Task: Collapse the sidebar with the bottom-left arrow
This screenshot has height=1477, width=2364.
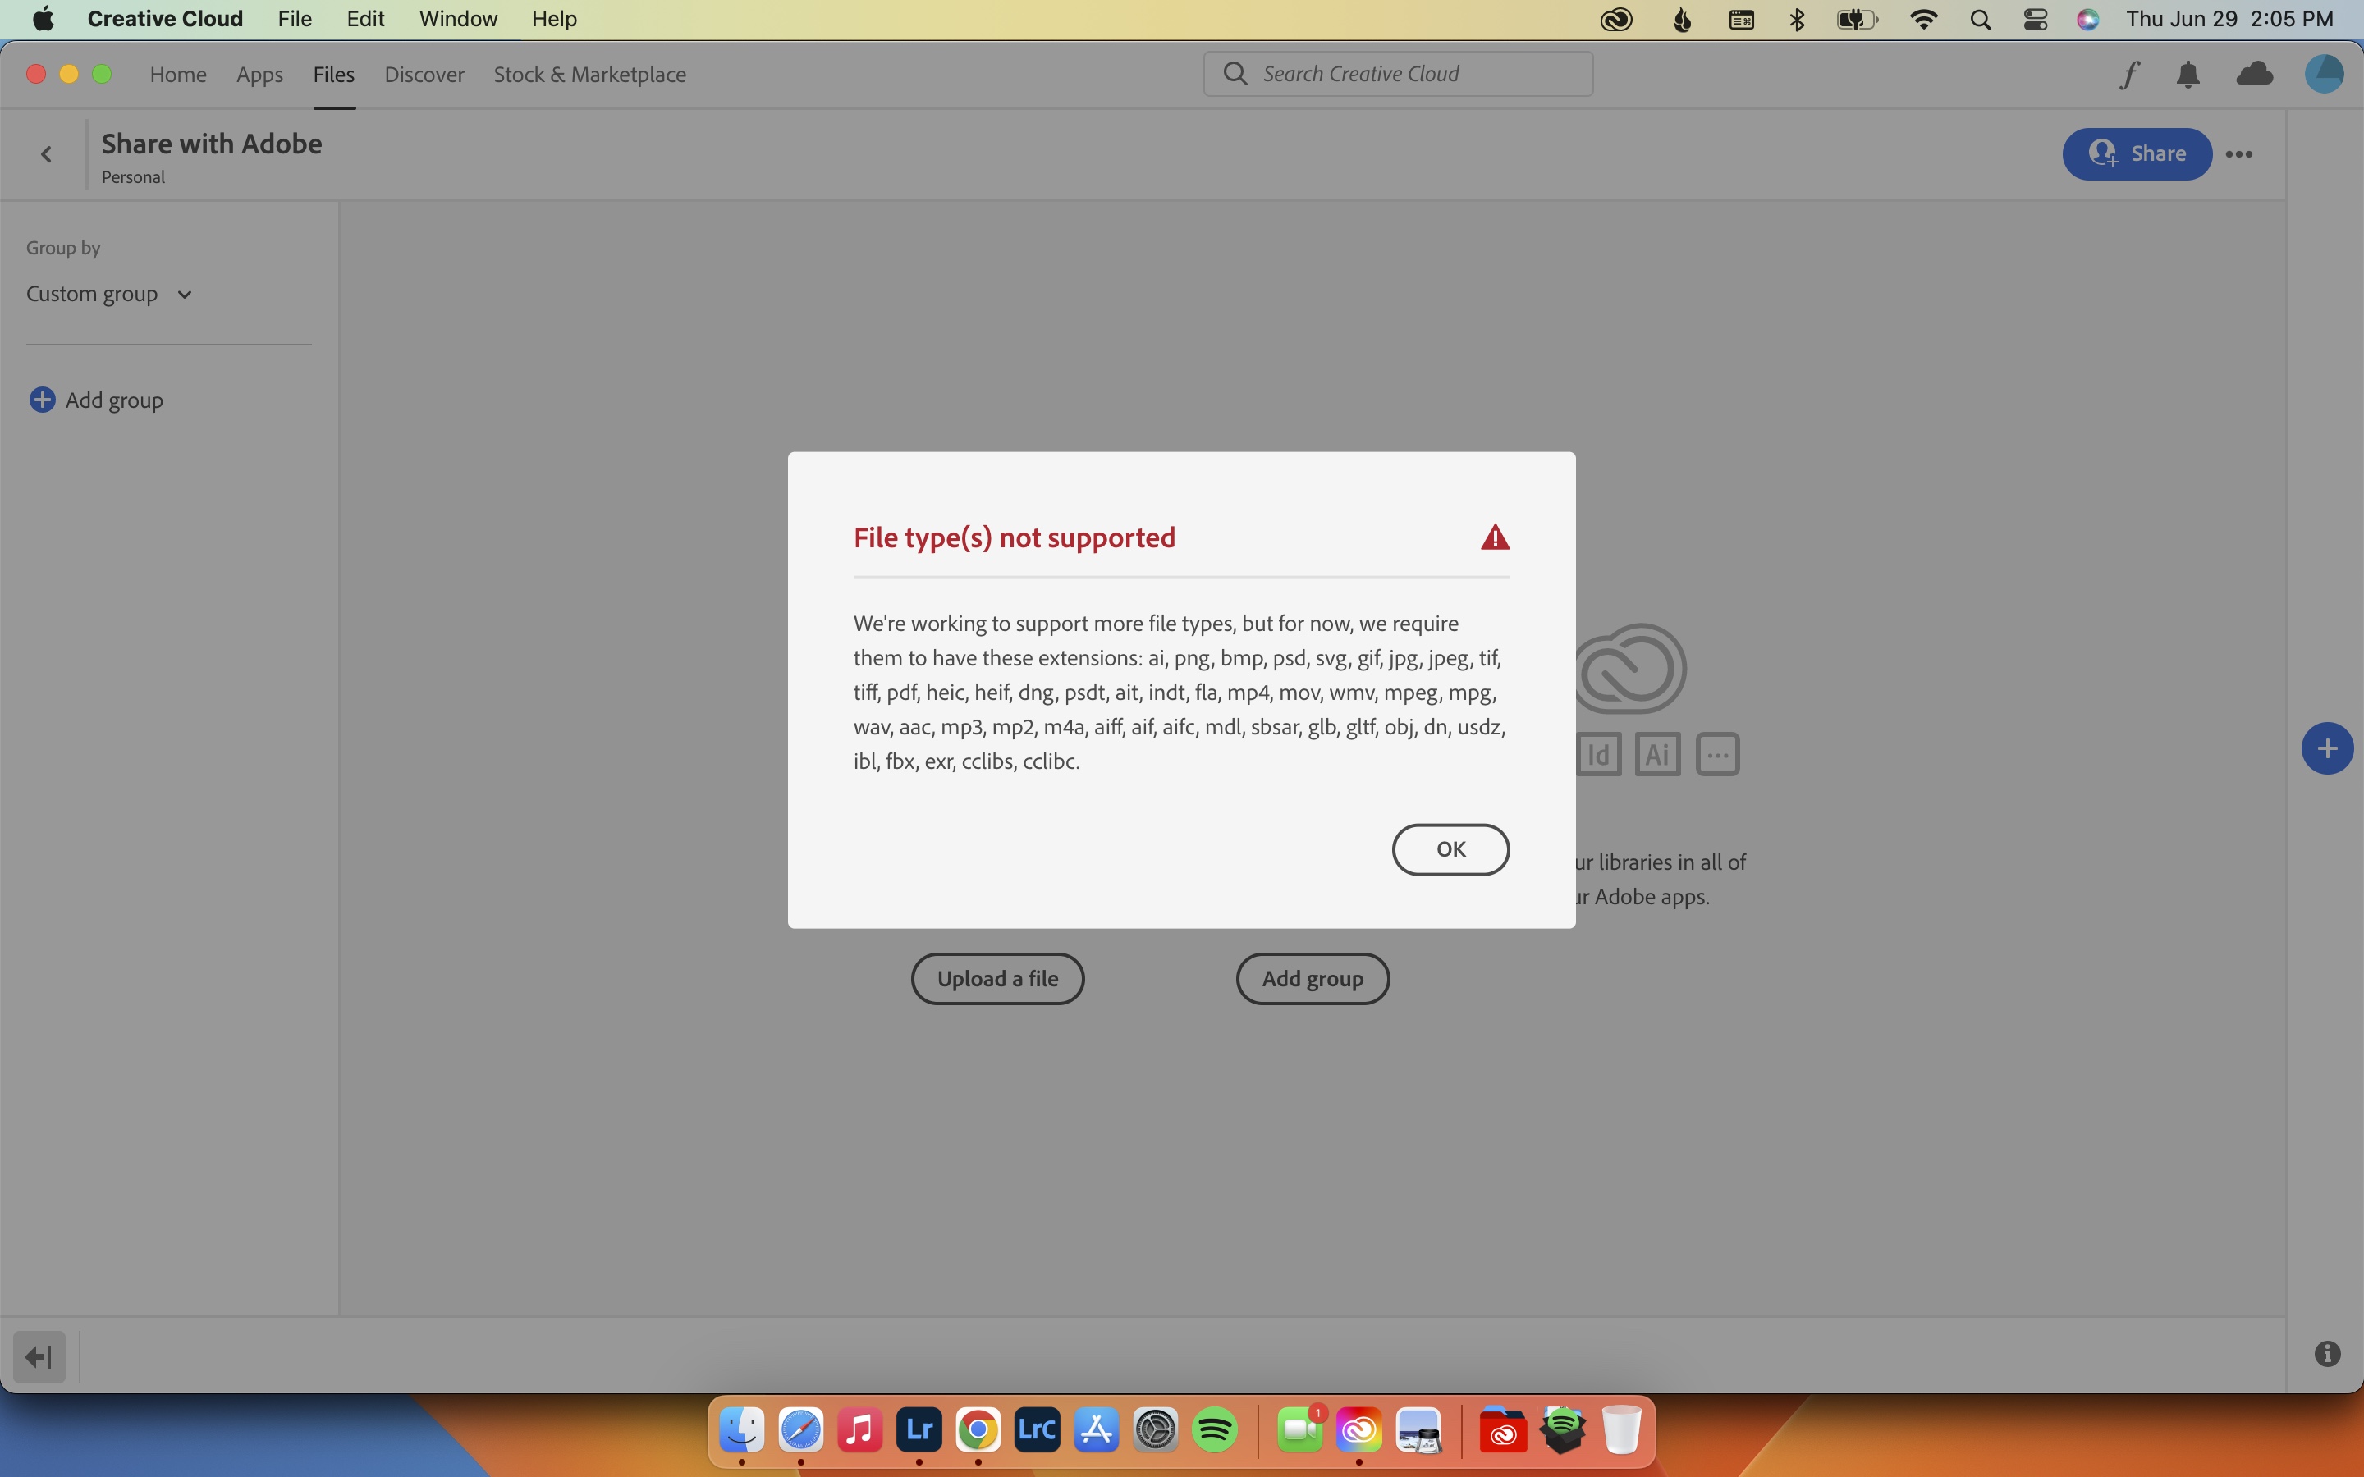Action: [x=39, y=1356]
